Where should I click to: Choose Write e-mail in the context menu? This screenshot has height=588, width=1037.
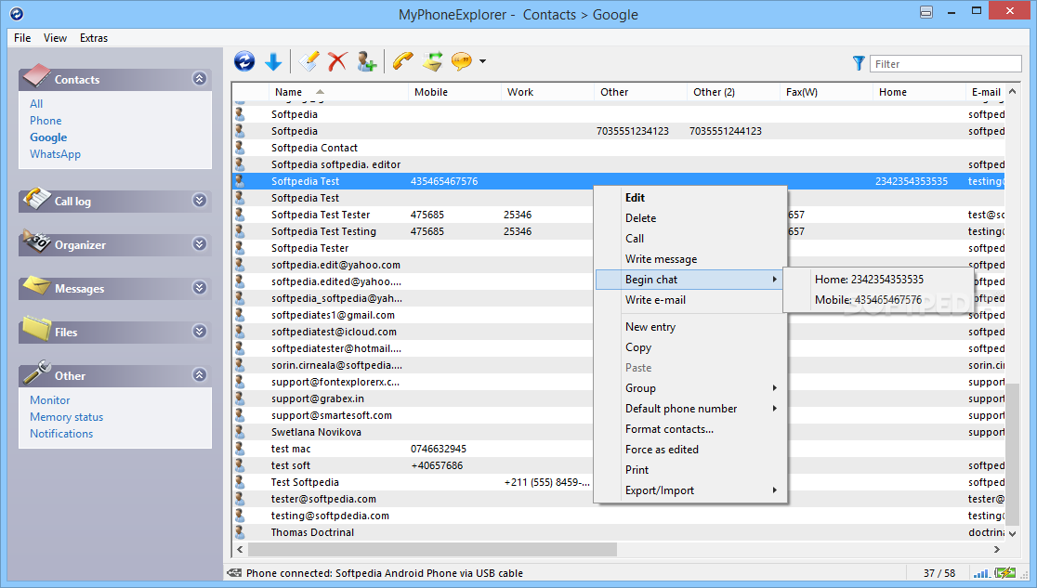(691, 300)
